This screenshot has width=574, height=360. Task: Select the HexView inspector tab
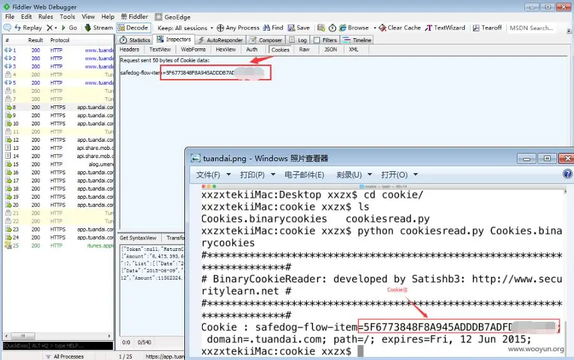(x=226, y=50)
